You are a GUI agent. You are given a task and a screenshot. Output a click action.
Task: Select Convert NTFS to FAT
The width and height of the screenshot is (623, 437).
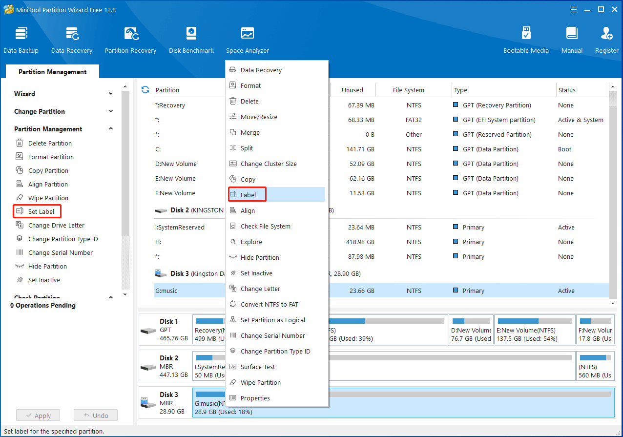276,304
